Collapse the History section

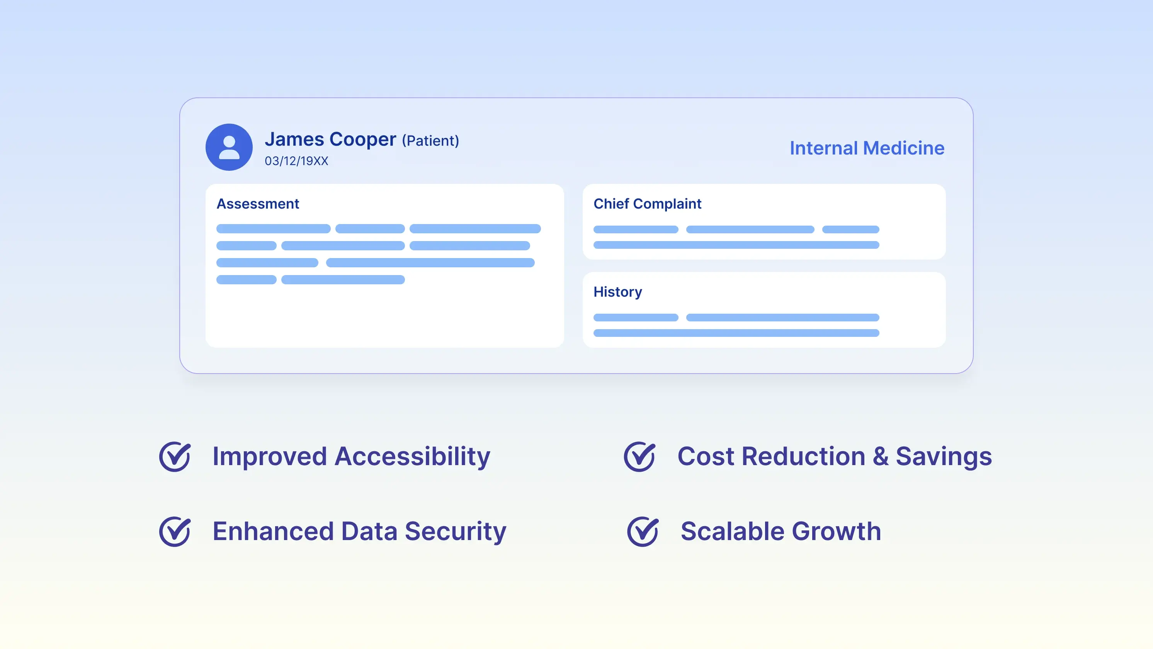pyautogui.click(x=618, y=291)
